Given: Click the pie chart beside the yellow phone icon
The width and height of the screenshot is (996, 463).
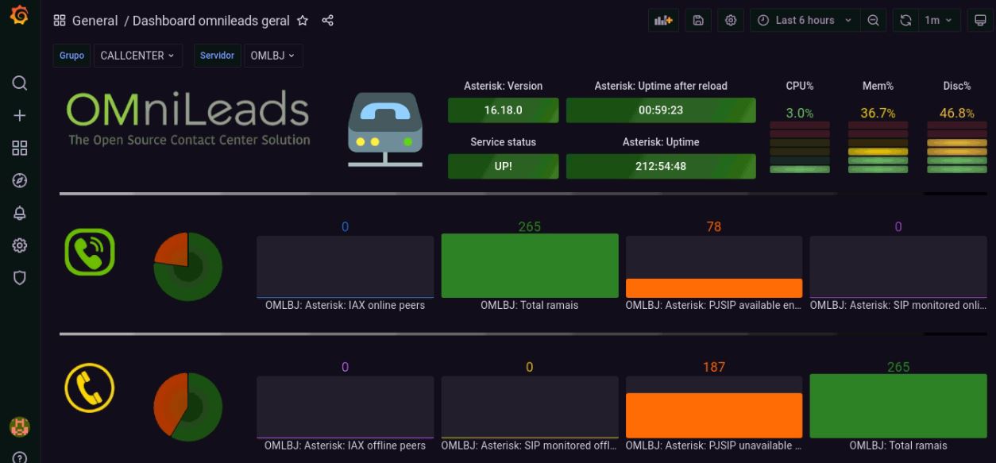Looking at the screenshot, I should [187, 407].
